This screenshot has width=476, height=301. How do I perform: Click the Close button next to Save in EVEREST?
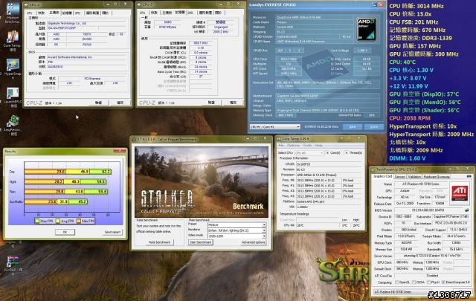tap(374, 127)
